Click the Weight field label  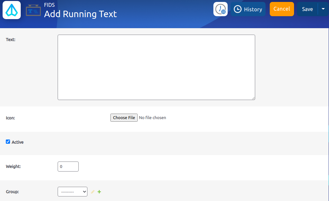click(x=13, y=167)
